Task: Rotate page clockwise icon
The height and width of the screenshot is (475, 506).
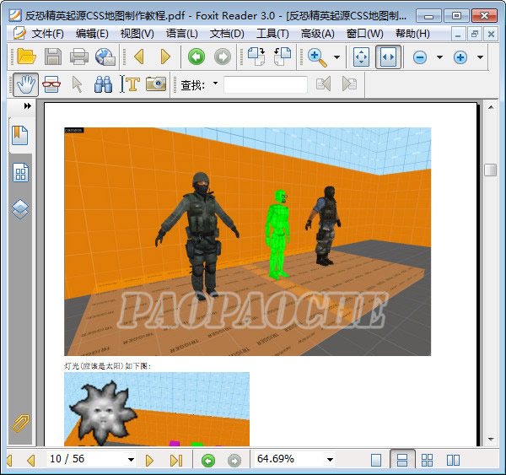Action: pyautogui.click(x=256, y=57)
